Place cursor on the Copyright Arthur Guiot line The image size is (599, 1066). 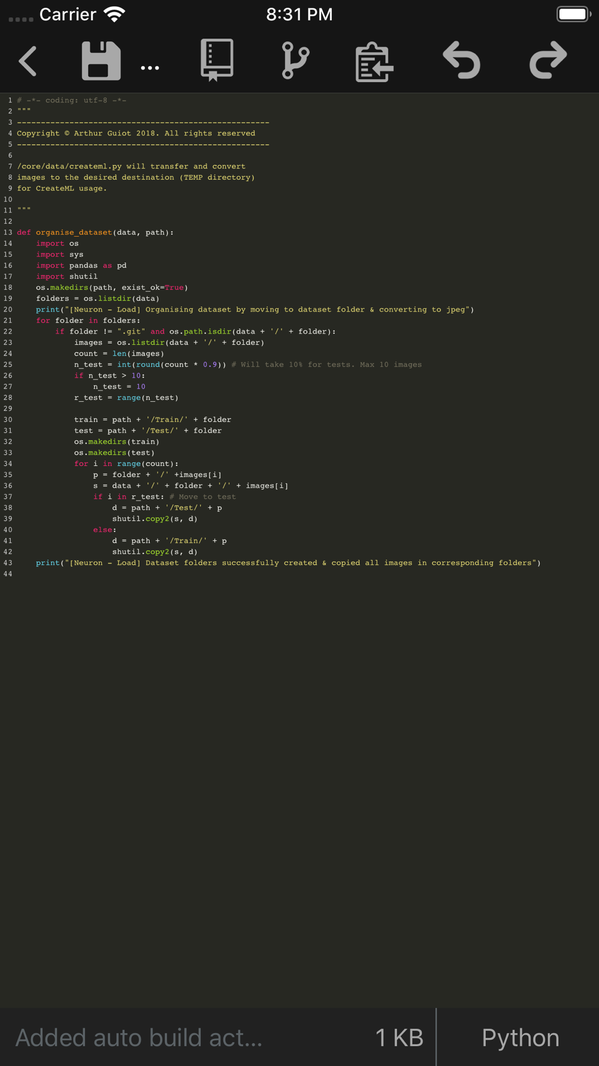tap(136, 133)
